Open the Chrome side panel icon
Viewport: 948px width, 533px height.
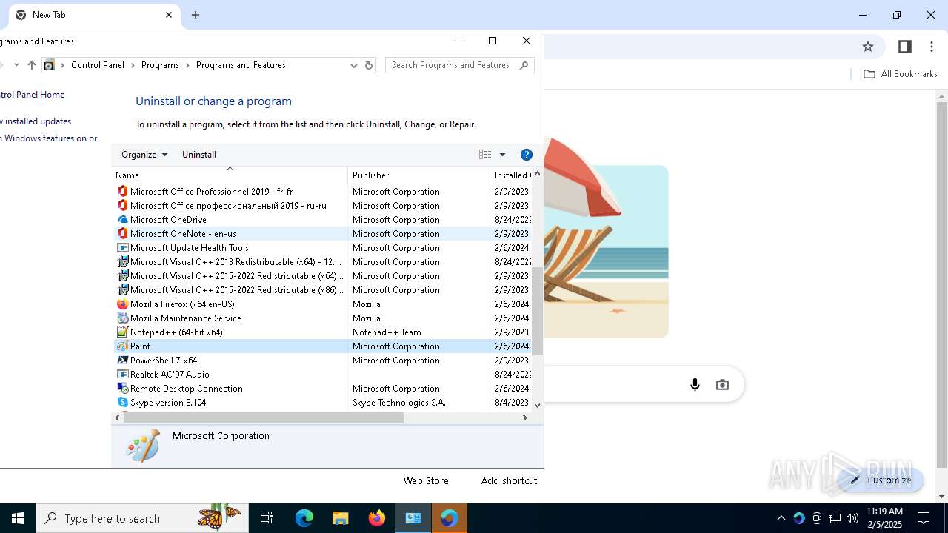tap(904, 47)
